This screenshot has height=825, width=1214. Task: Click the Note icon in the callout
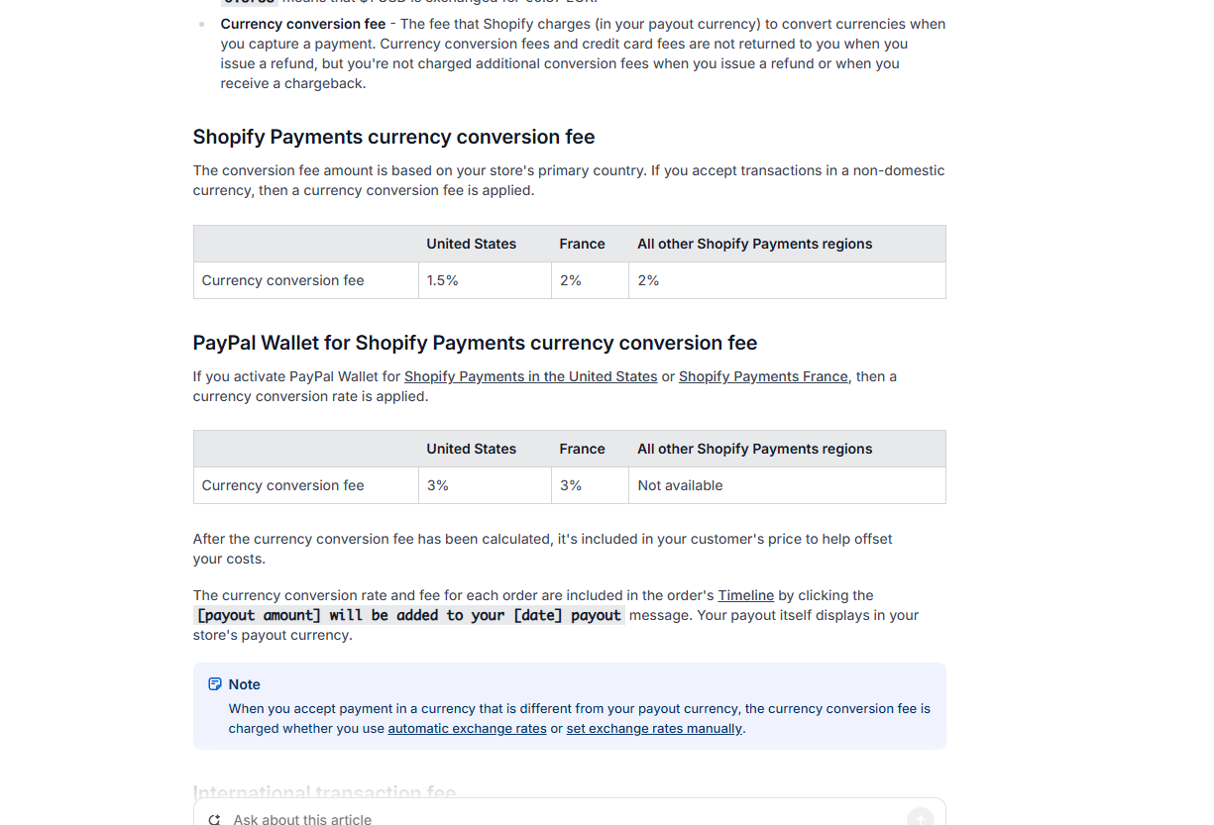point(215,684)
